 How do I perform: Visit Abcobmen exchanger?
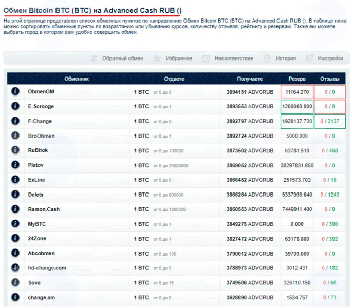coord(41,253)
